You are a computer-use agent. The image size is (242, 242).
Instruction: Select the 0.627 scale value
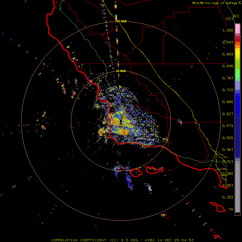point(228,114)
